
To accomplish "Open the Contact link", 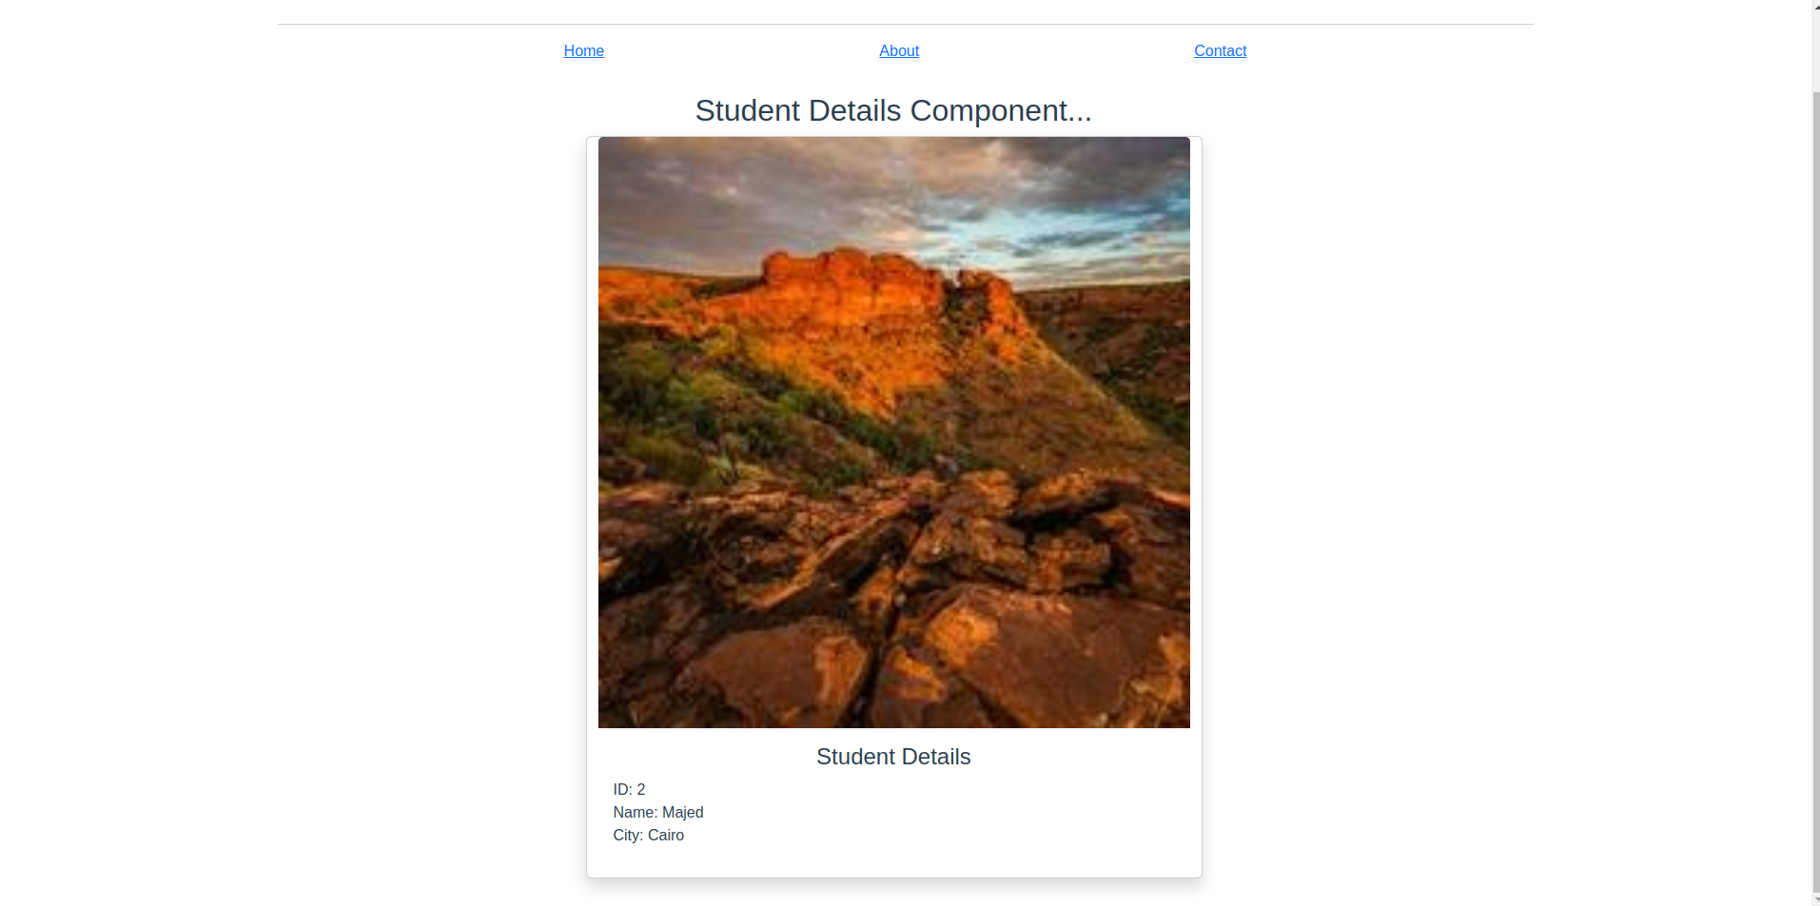I will click(1220, 51).
